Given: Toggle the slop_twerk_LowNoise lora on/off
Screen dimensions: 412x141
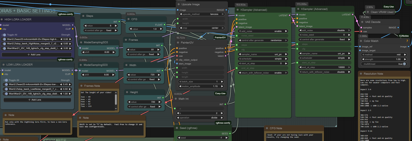Looking at the screenshot, I should pyautogui.click(x=5, y=89).
